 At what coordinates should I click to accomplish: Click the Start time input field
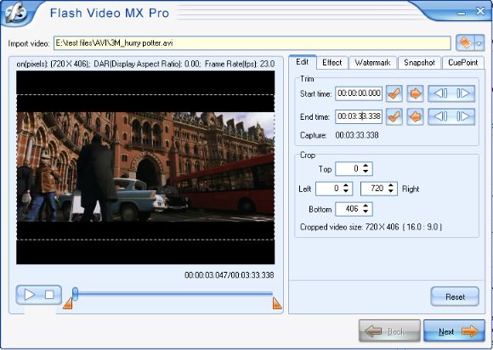[x=359, y=93]
